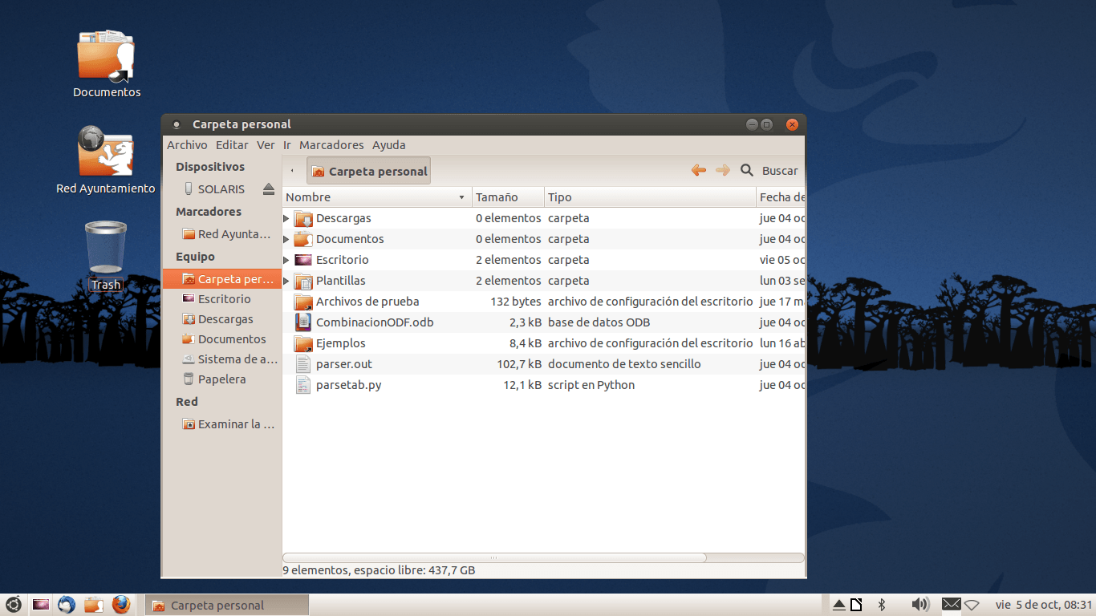Click the parser.out text file icon
1096x616 pixels.
point(302,364)
